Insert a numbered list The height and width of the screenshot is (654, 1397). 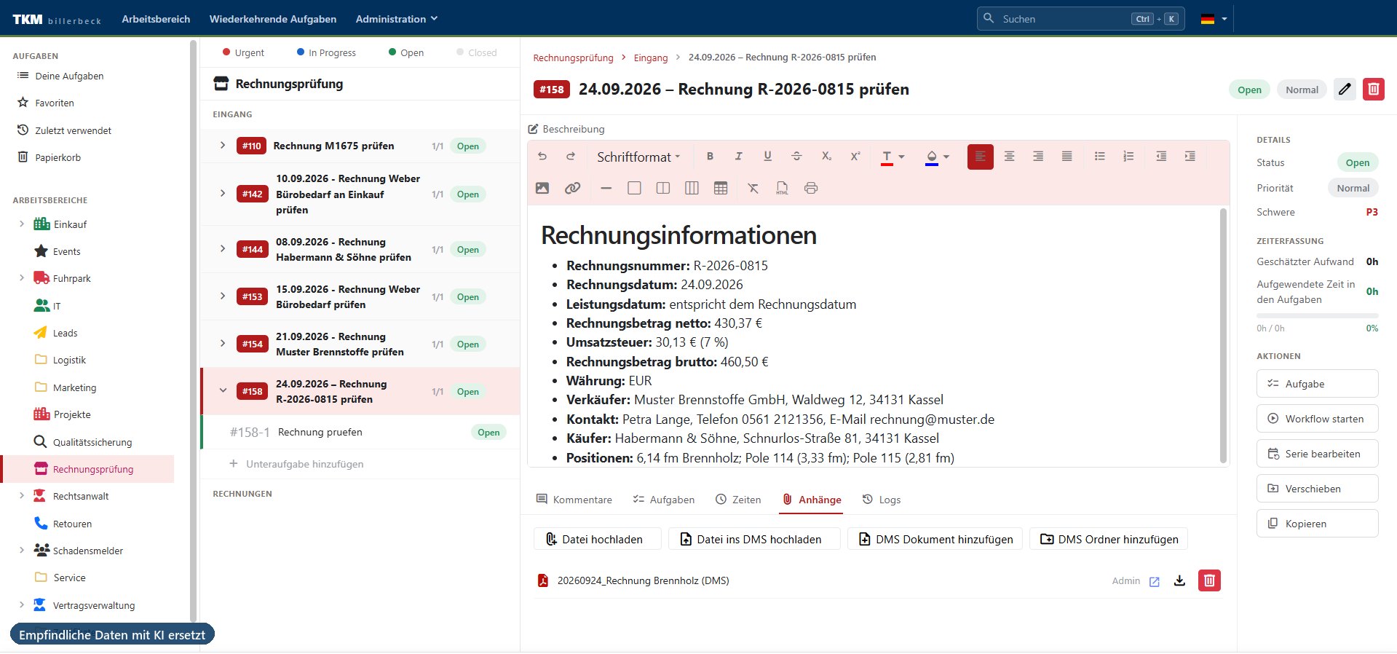coord(1128,157)
